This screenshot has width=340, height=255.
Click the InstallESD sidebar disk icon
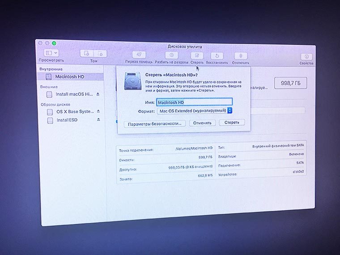point(50,120)
